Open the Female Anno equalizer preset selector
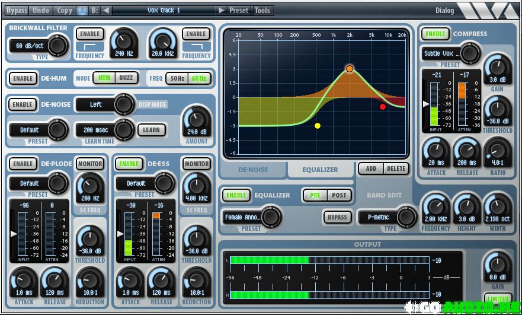Image resolution: width=522 pixels, height=315 pixels. [x=252, y=217]
